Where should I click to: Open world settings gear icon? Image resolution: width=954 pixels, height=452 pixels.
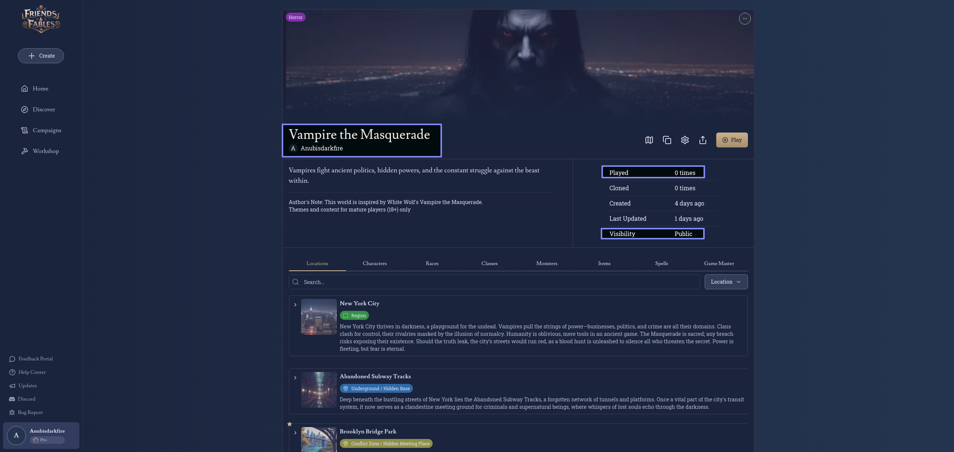685,140
